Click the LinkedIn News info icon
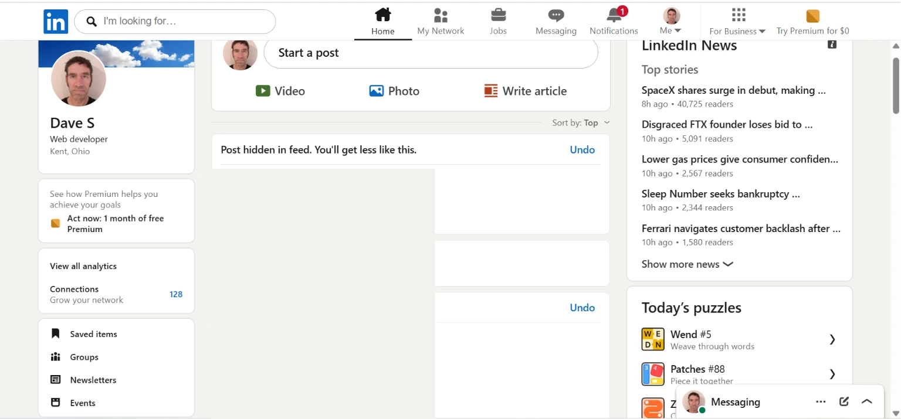Viewport: 901px width, 419px height. pyautogui.click(x=832, y=45)
